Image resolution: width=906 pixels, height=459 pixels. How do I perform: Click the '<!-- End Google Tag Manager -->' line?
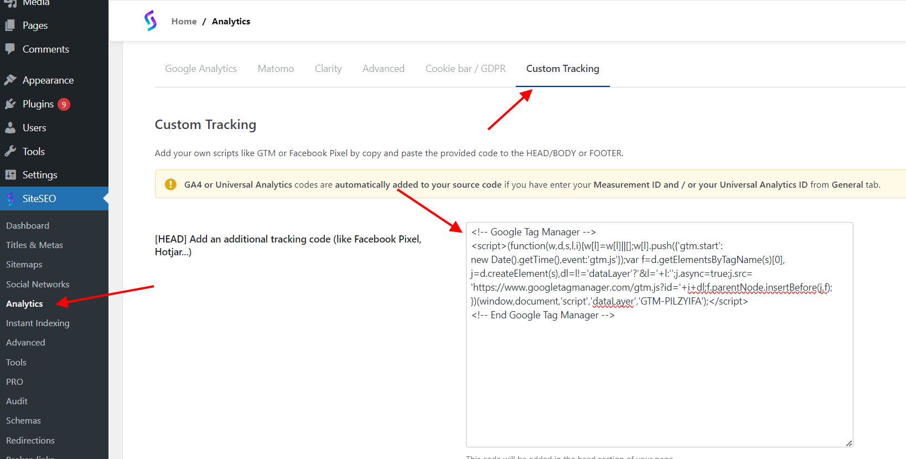[543, 315]
